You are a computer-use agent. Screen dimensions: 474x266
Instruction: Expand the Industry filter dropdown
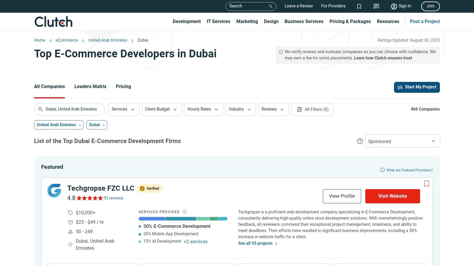(x=240, y=109)
